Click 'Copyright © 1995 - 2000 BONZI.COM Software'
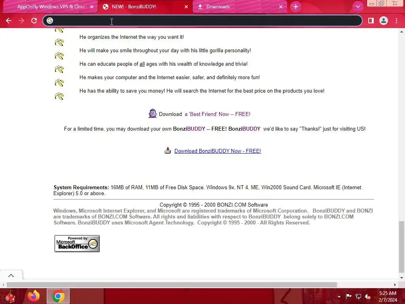 [214, 205]
